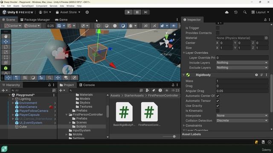Search by label tag icon in Project
The image size is (273, 153).
[x=154, y=90]
